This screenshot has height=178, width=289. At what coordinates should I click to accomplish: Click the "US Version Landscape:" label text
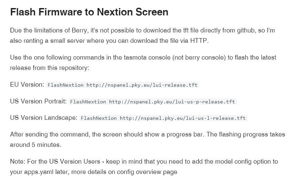tap(44, 118)
